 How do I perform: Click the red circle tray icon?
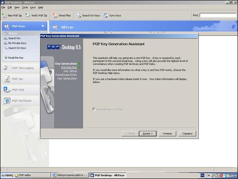click(x=221, y=176)
